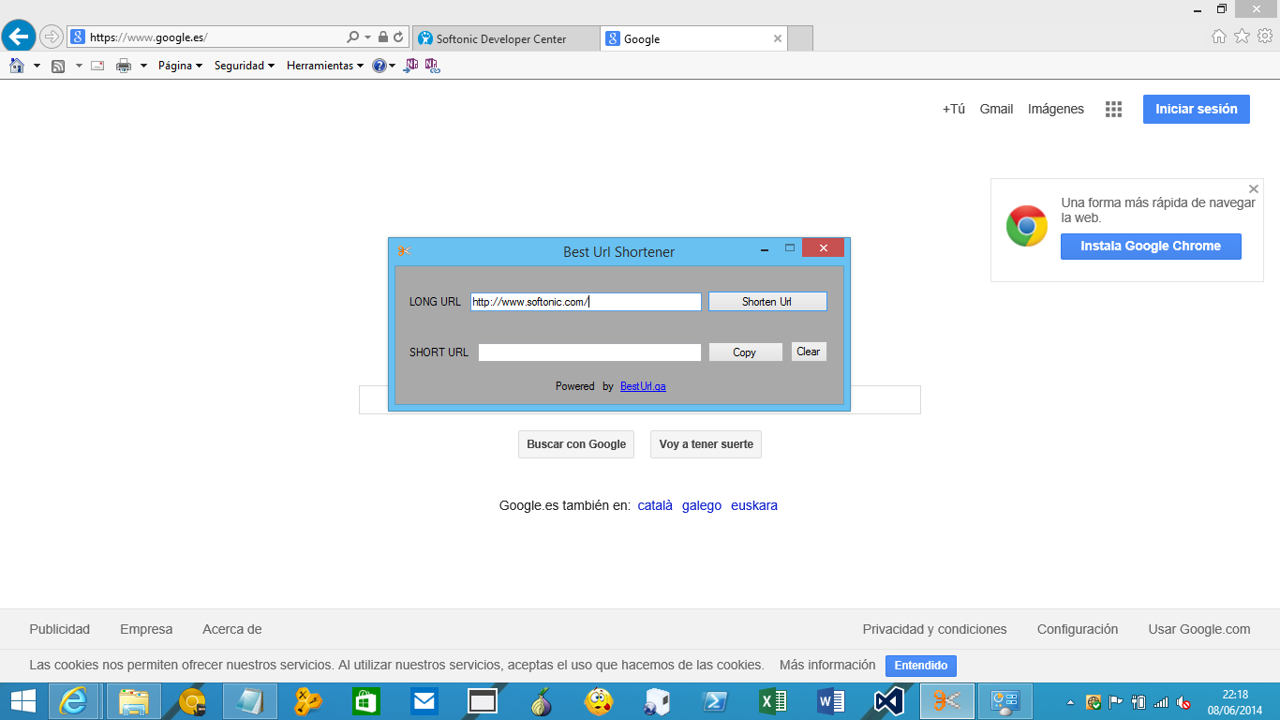Click the Shorten Url button
The height and width of the screenshot is (720, 1280).
[767, 302]
